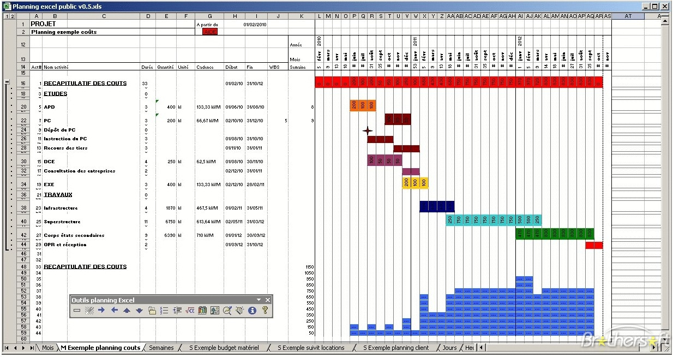This screenshot has height=357, width=673.
Task: Go to first sheet tab arrow
Action: pos(7,348)
